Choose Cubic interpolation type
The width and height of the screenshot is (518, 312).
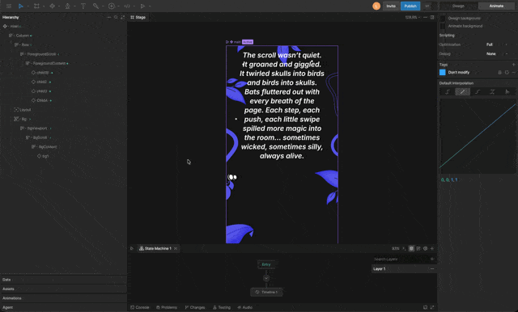click(478, 91)
